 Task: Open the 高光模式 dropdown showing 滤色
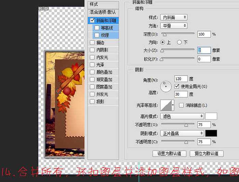coord(182,116)
